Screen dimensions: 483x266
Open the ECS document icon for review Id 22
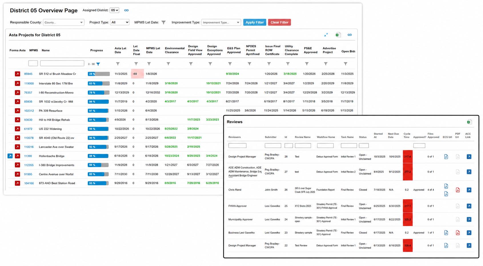[x=446, y=245]
